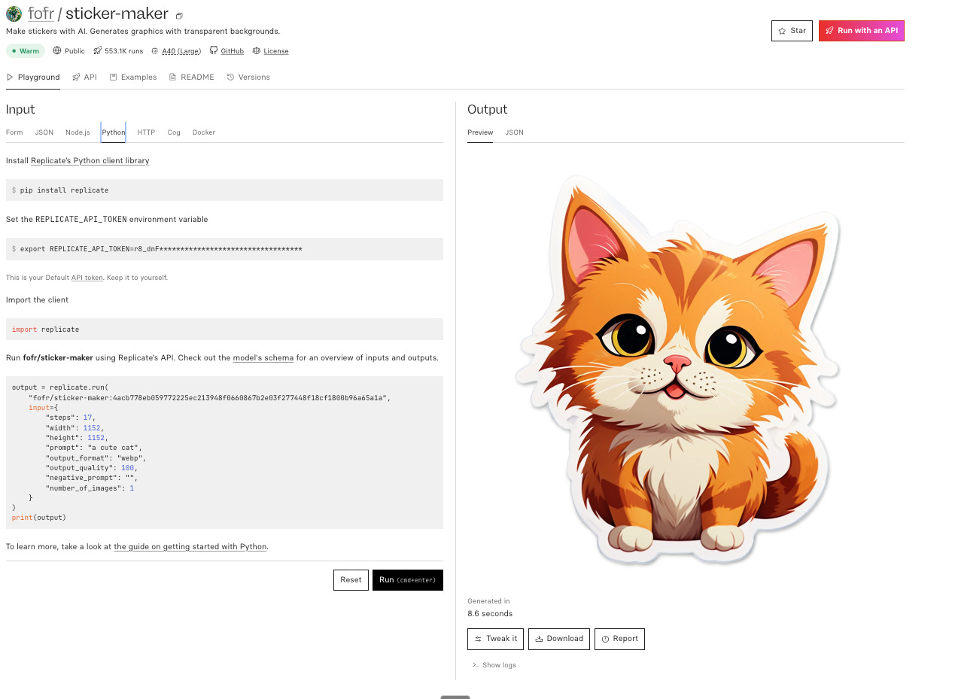Open the model's GitHub repository
955x699 pixels.
tap(231, 50)
